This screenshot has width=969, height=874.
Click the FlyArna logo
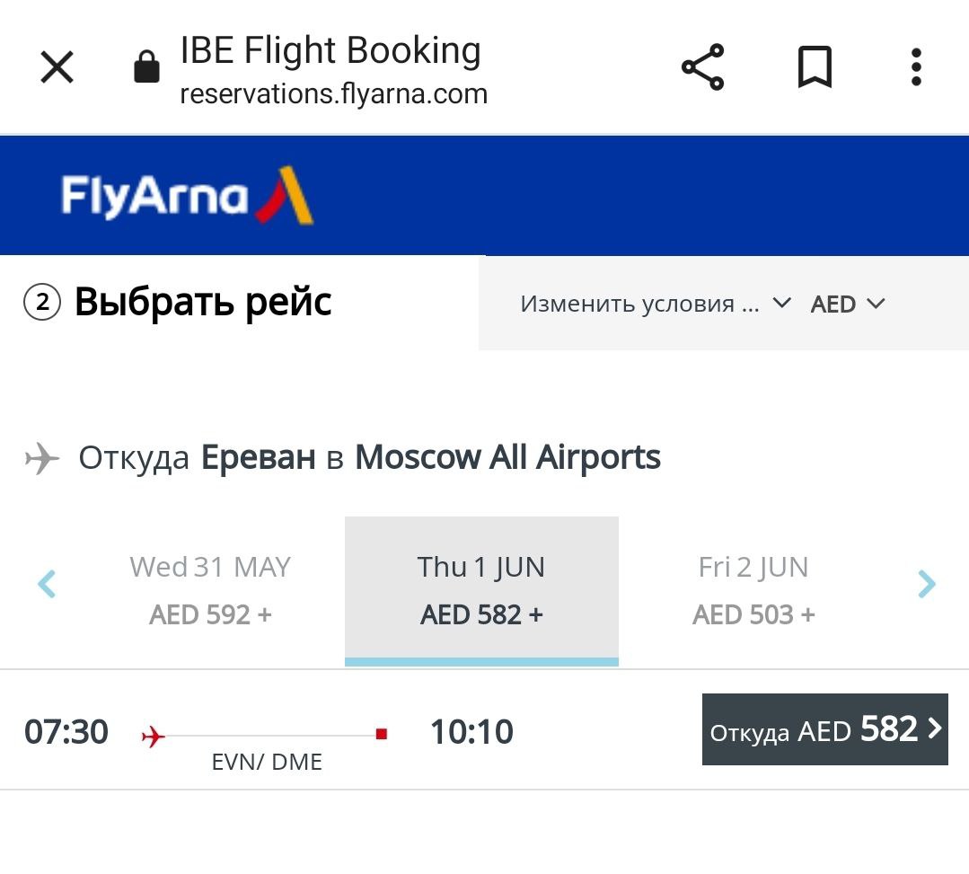[187, 195]
